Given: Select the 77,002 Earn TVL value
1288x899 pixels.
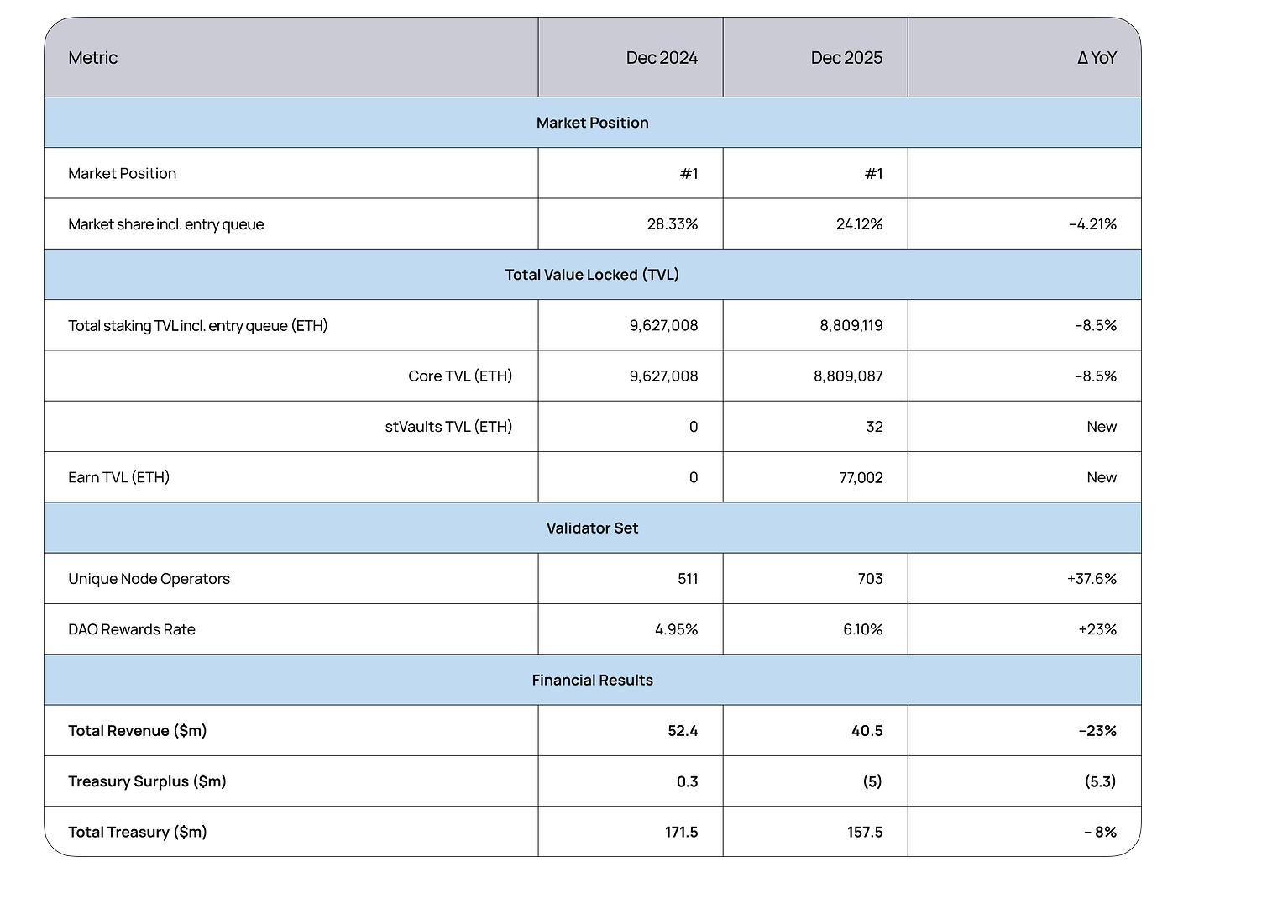Looking at the screenshot, I should 861,478.
